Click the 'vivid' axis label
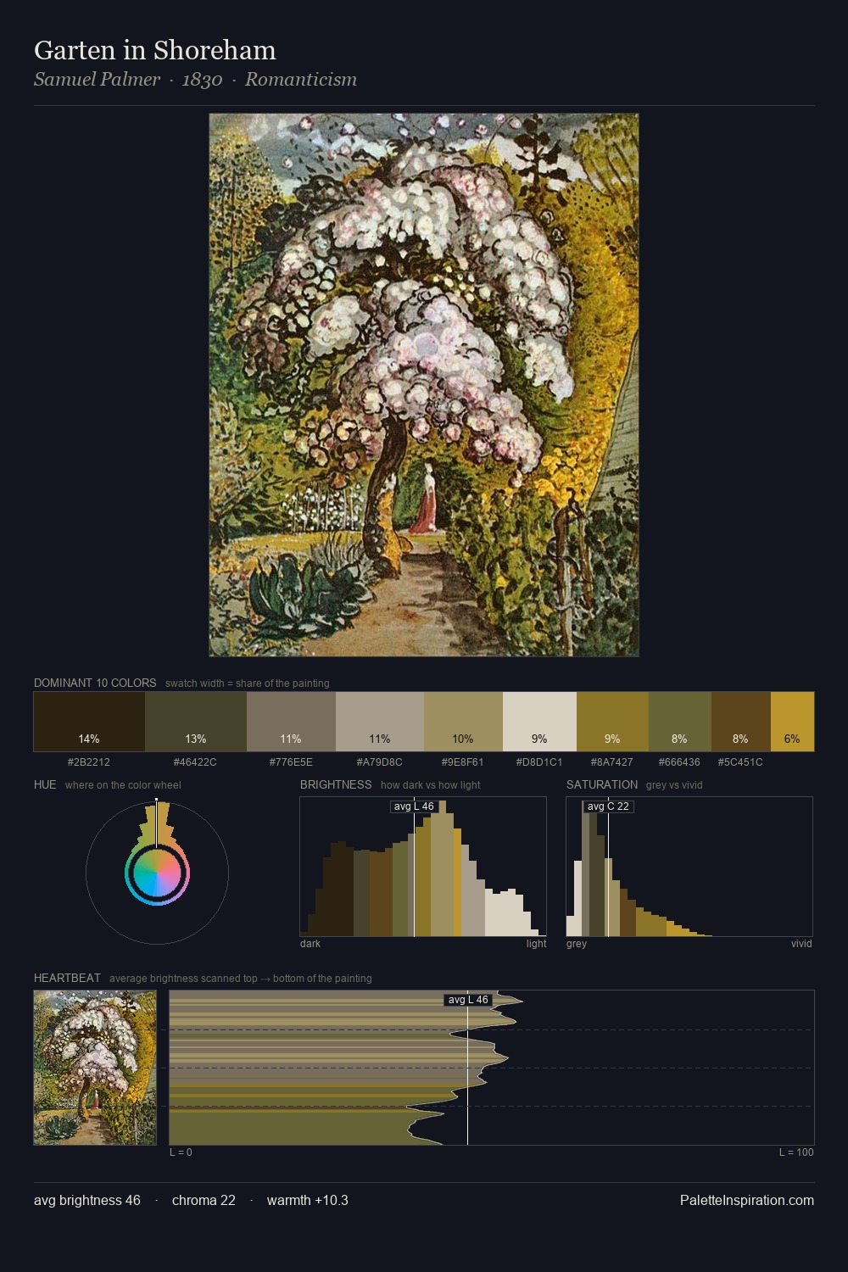 [x=801, y=944]
